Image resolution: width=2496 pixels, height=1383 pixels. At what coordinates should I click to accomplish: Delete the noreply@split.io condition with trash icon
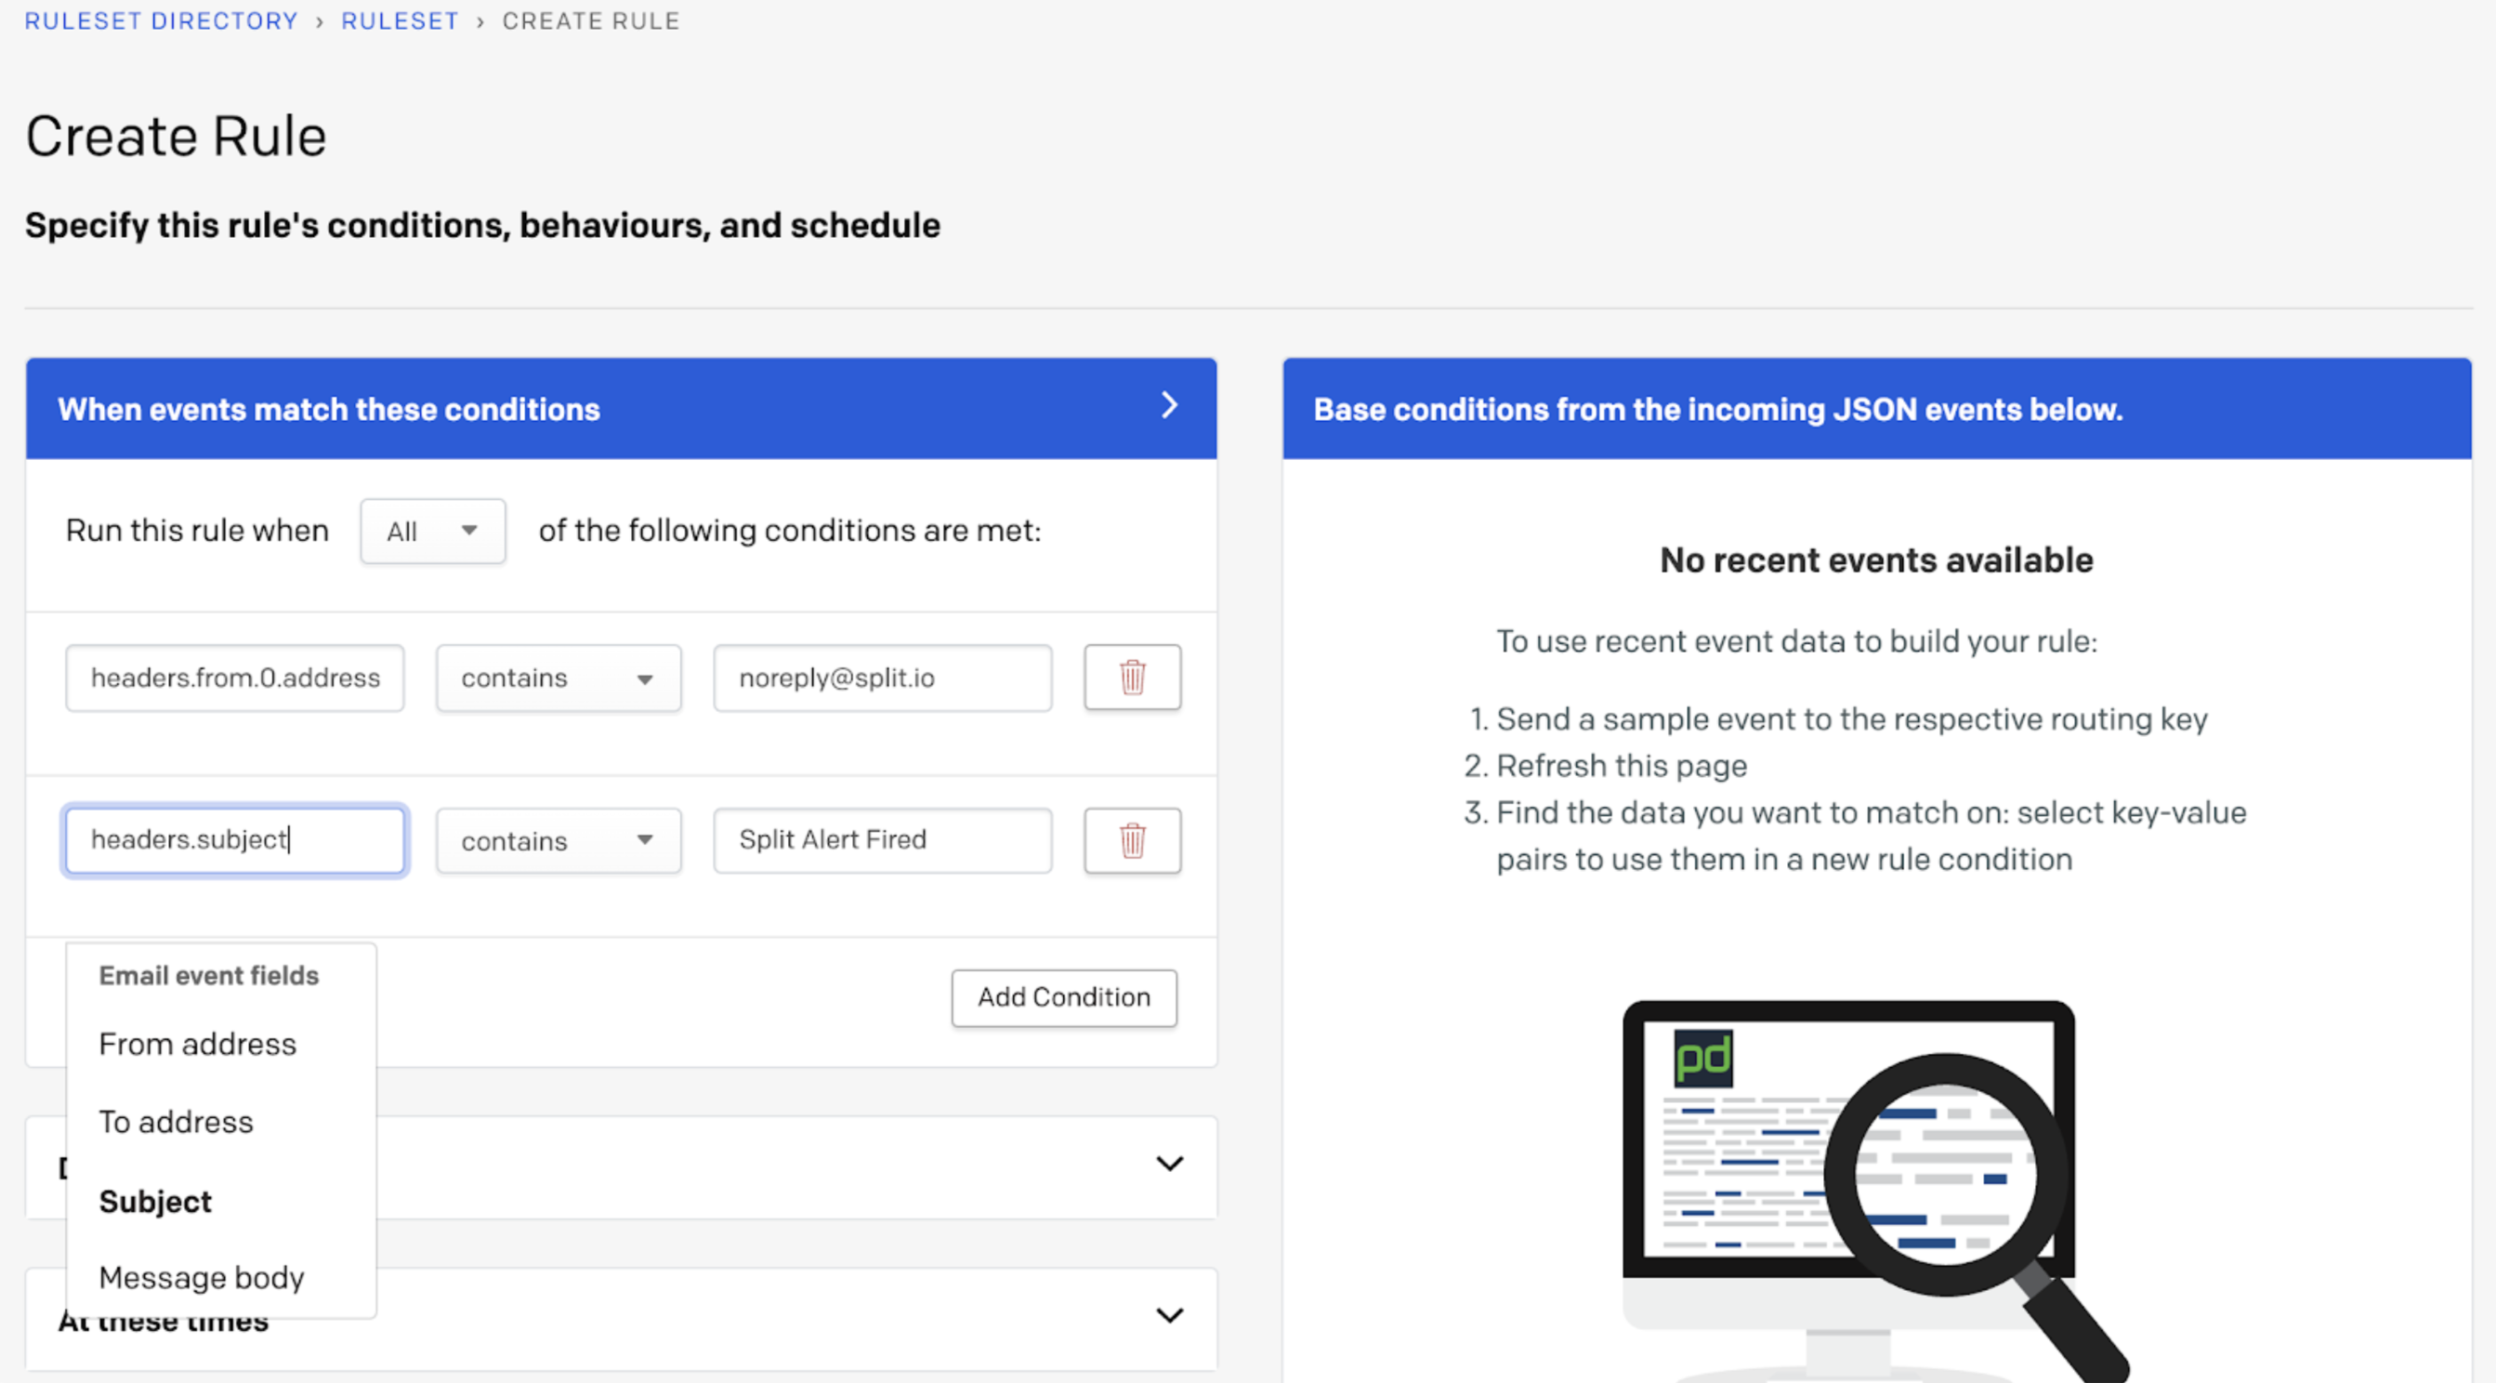pos(1132,678)
